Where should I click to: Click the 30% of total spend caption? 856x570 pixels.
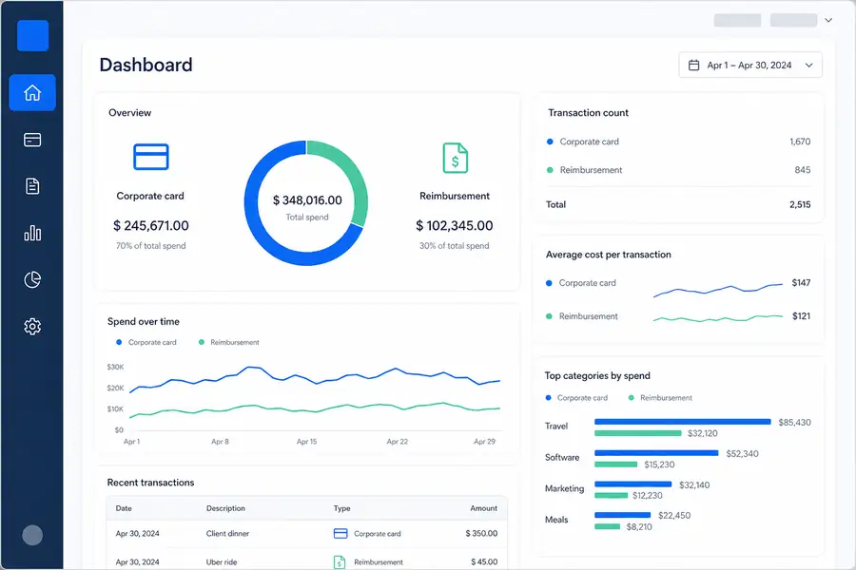pos(455,246)
